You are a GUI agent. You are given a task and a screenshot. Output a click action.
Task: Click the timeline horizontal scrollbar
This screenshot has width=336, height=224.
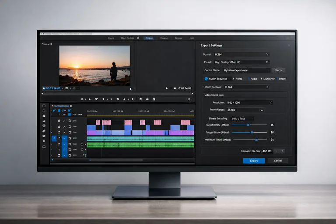pos(98,160)
